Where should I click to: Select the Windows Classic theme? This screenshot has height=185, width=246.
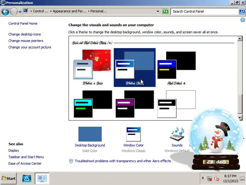[x=135, y=68]
